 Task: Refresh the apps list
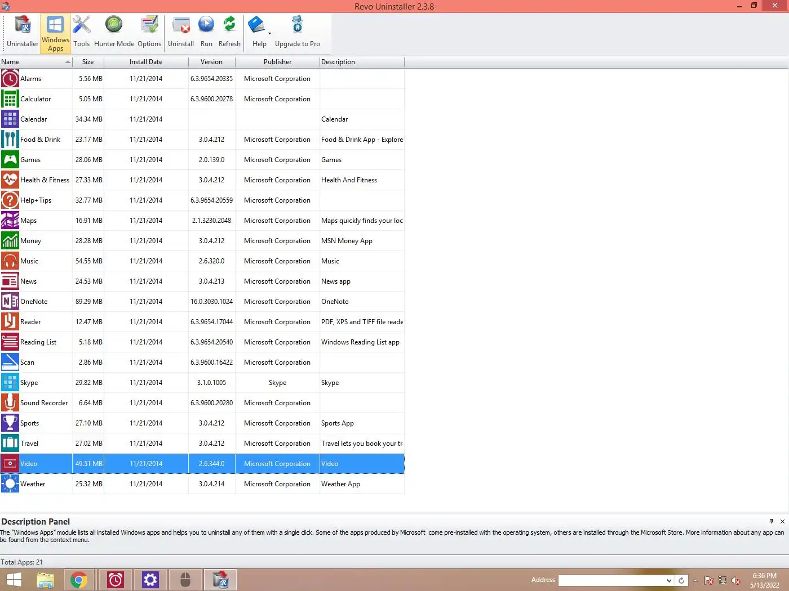point(229,33)
